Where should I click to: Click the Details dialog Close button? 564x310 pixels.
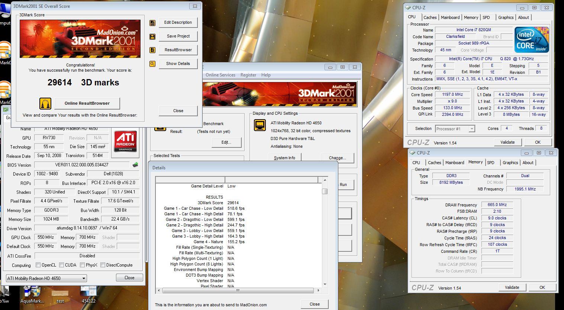pyautogui.click(x=315, y=304)
